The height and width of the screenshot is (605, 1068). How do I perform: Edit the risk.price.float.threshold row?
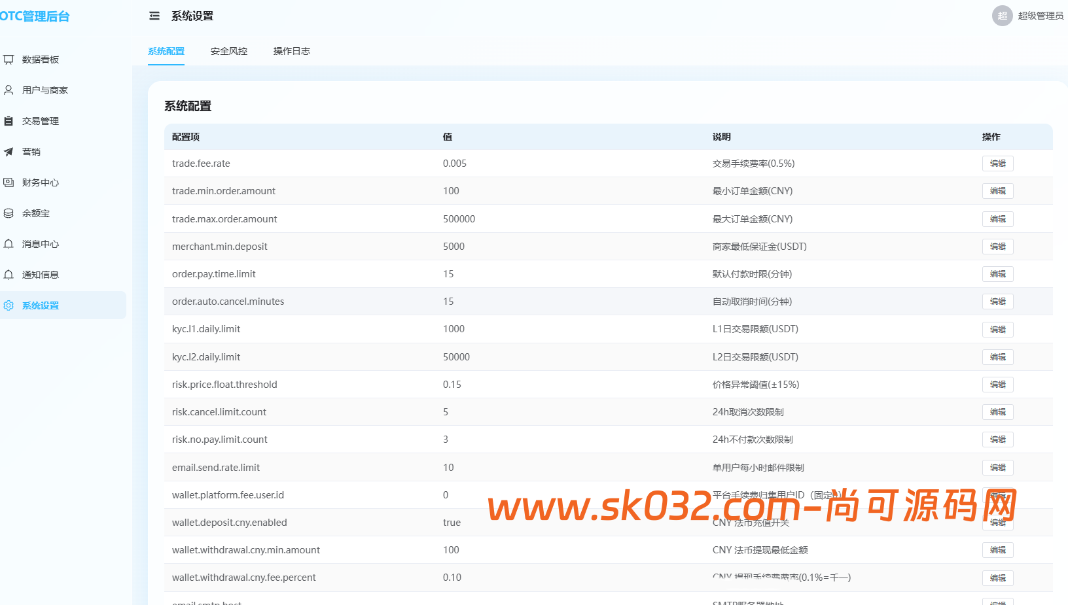[x=997, y=385]
